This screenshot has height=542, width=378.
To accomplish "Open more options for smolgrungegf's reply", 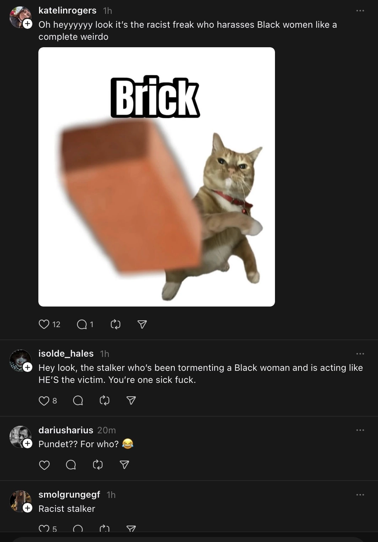I will (360, 495).
